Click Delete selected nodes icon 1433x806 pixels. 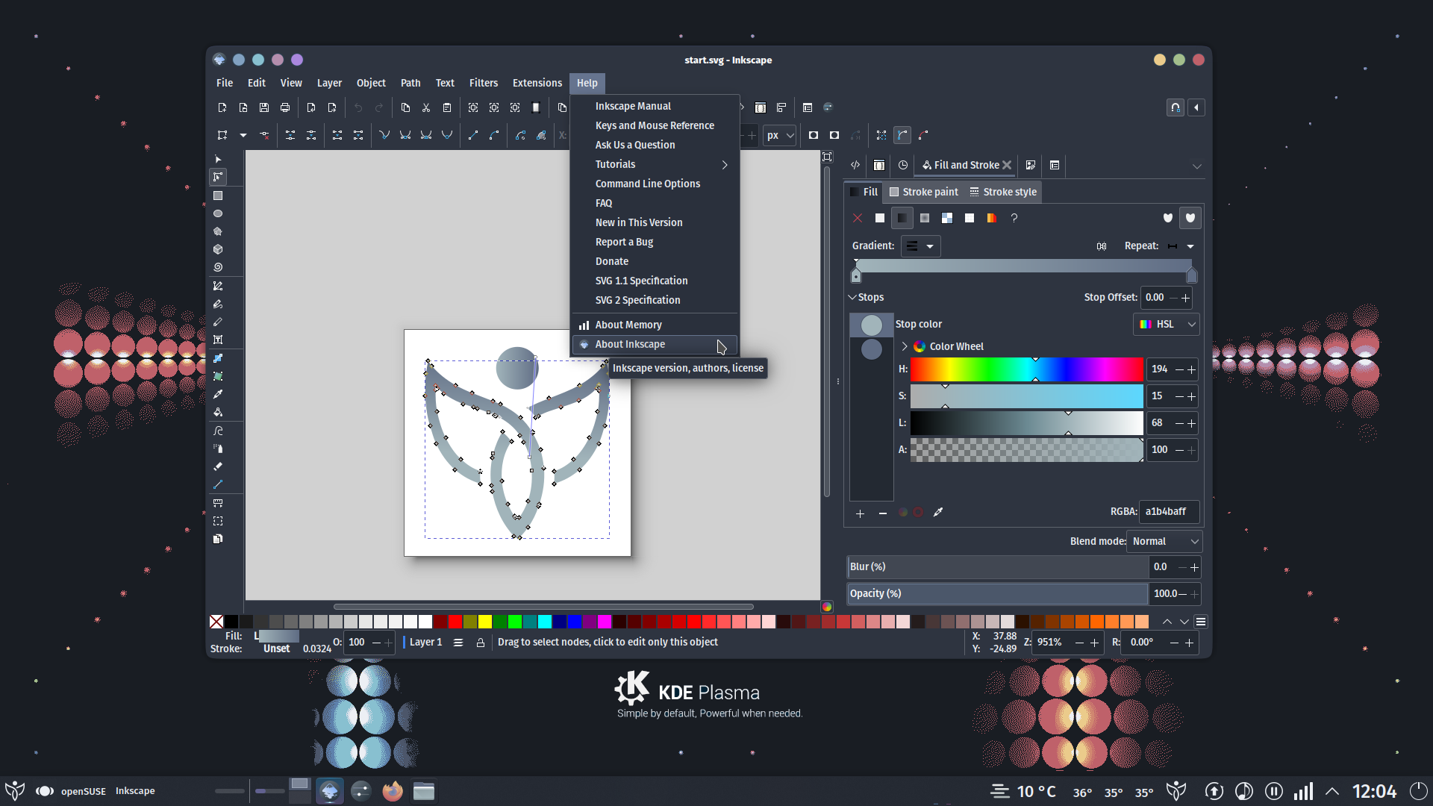pyautogui.click(x=264, y=135)
